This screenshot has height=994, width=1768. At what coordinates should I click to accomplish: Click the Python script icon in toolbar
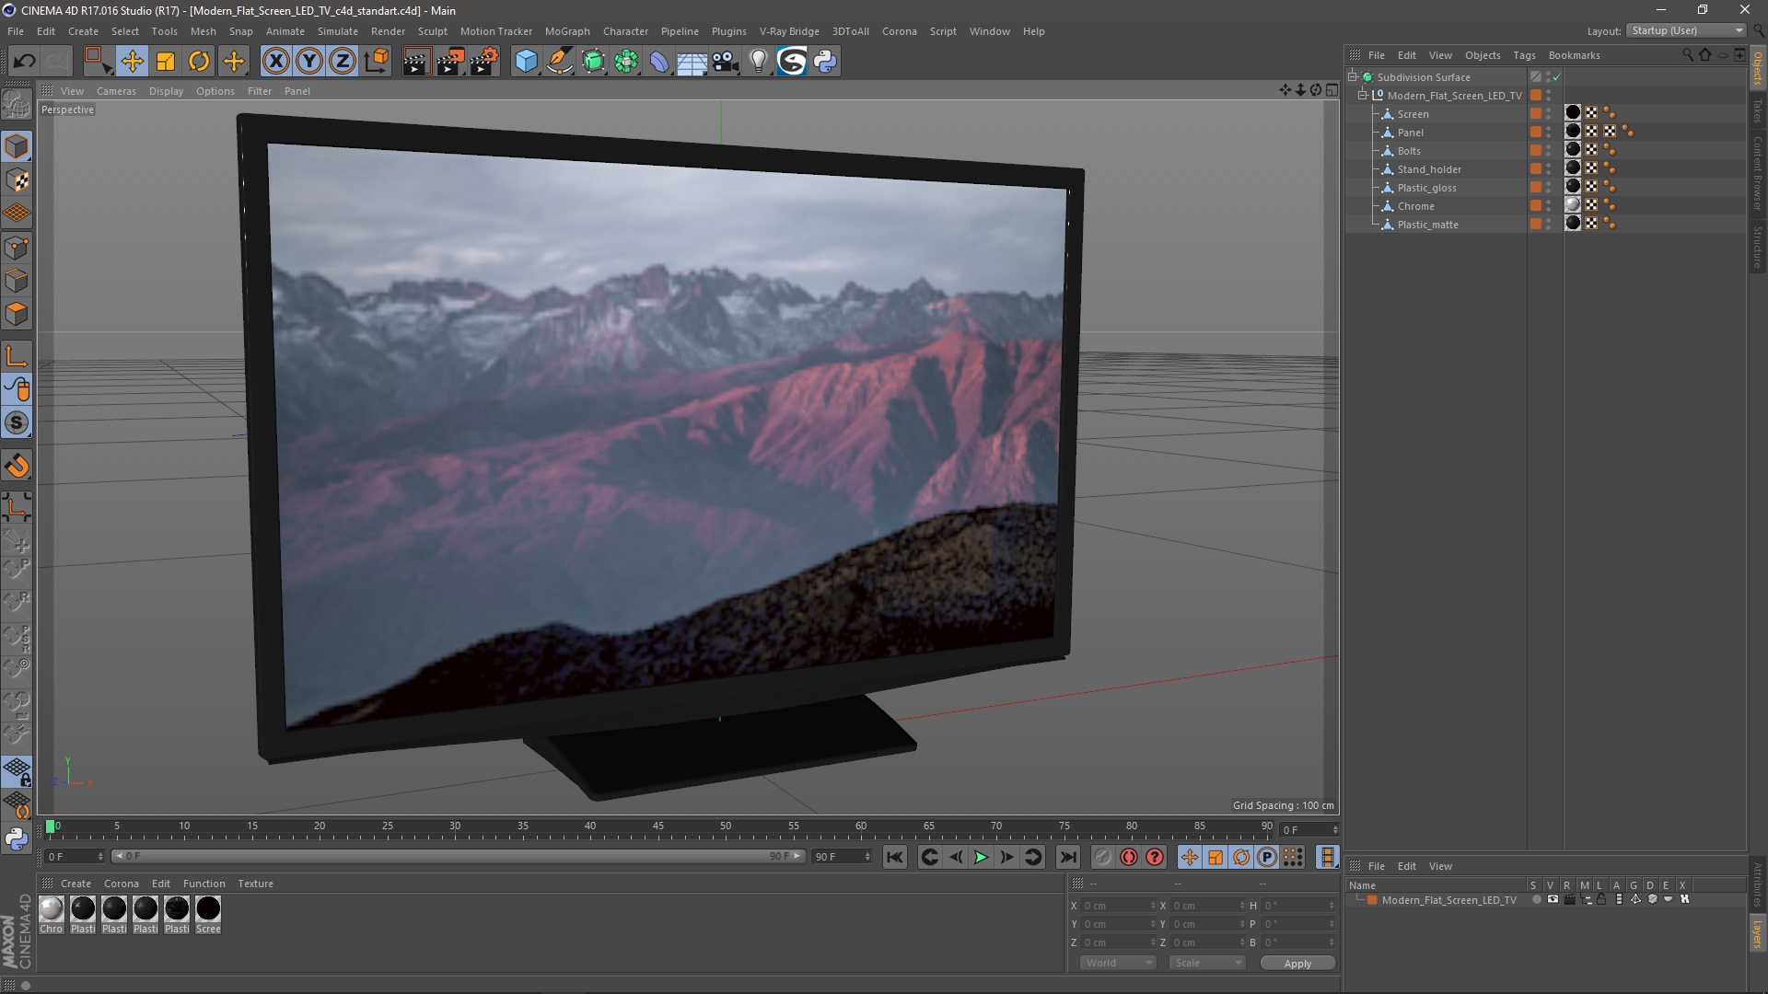click(825, 62)
